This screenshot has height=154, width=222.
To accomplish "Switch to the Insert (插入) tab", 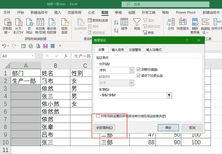I will coord(58,13).
